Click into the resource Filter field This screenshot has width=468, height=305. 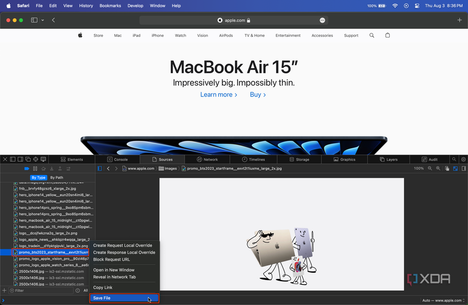tap(40, 290)
